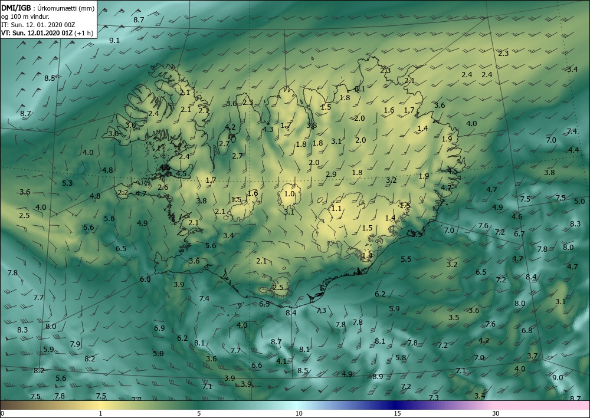Click the 4.3 value on the map
590x418 pixels.
[268, 130]
